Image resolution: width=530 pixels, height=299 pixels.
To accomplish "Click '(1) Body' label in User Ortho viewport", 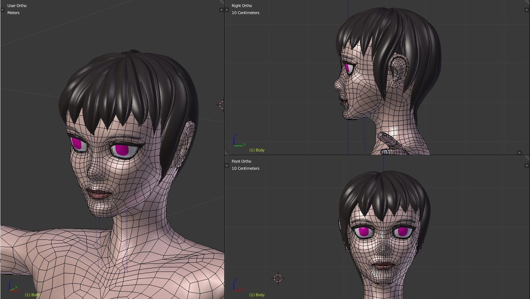I will 32,295.
